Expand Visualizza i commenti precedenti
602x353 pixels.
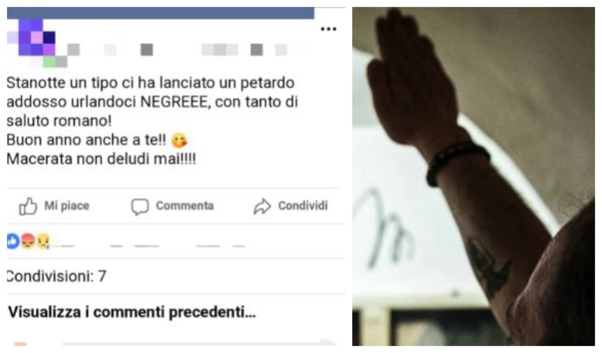[x=132, y=312]
